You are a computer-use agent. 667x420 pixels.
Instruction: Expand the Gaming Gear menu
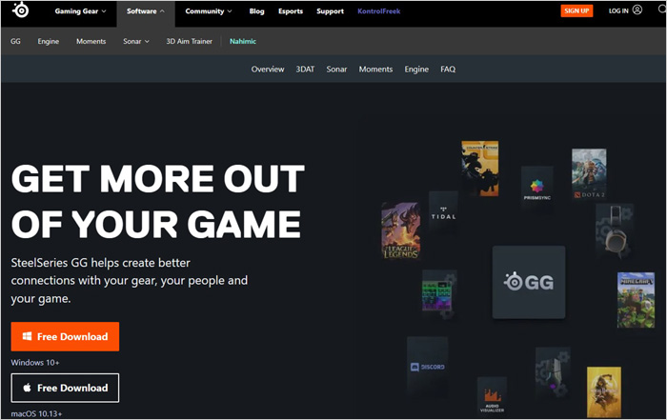80,11
